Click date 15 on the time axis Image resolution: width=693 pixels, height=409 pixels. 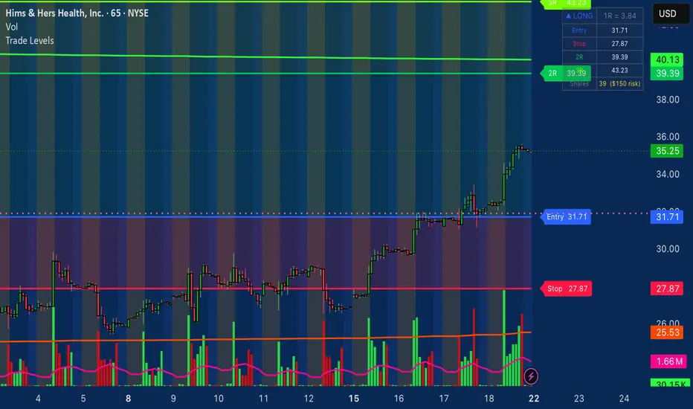pos(354,399)
